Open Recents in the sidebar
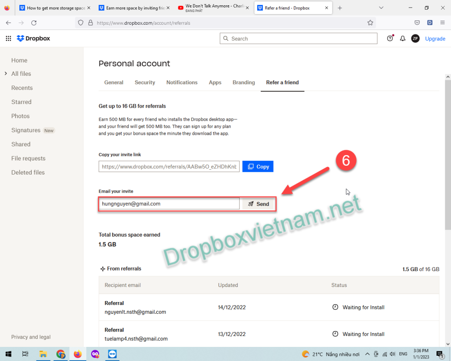The image size is (451, 361). point(22,88)
